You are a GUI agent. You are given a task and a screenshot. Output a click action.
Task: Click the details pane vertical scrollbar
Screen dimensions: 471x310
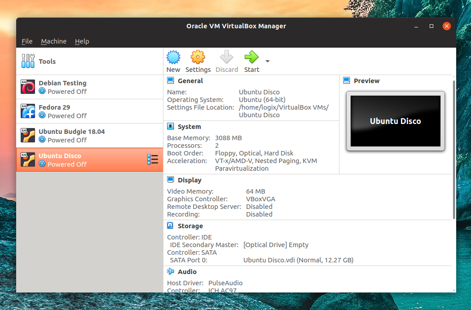453,148
